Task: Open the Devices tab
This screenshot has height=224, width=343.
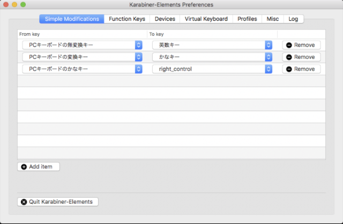Action: point(165,19)
